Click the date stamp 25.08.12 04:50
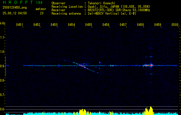Image resolution: width=181 pixels, height=115 pixels. tap(15, 13)
